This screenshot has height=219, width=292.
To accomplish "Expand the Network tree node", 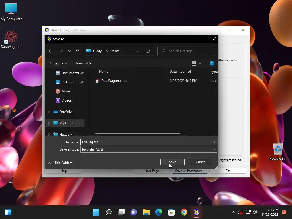I will [x=49, y=135].
